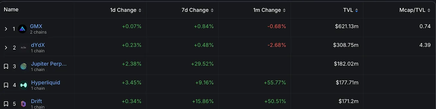The width and height of the screenshot is (436, 109).
Task: Bookmark the Jupiter Perp row
Action: pyautogui.click(x=6, y=66)
